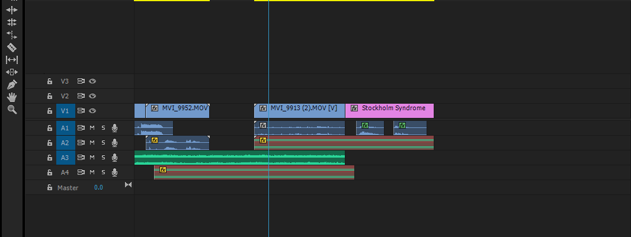Image resolution: width=631 pixels, height=237 pixels.
Task: Toggle sync lock on track V3
Action: (x=81, y=81)
